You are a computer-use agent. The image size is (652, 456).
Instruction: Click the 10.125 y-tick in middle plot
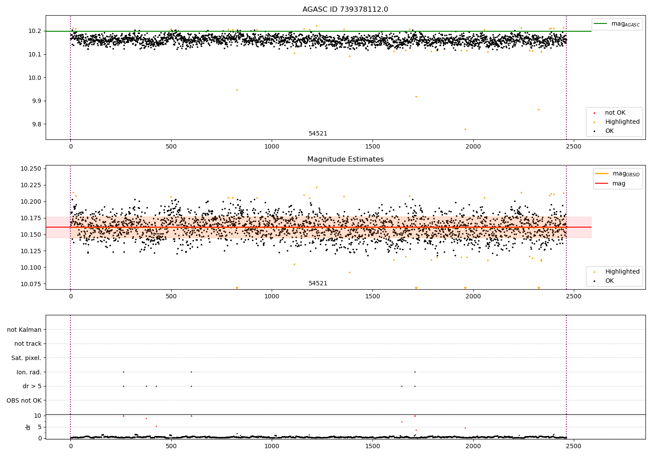(x=31, y=251)
